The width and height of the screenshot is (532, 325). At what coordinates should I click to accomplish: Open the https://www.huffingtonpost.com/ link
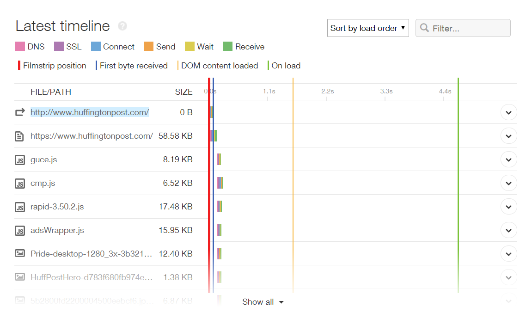click(x=91, y=135)
